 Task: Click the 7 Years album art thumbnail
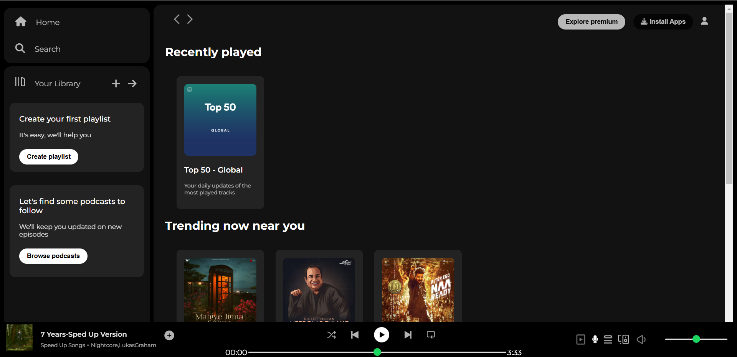click(x=20, y=337)
